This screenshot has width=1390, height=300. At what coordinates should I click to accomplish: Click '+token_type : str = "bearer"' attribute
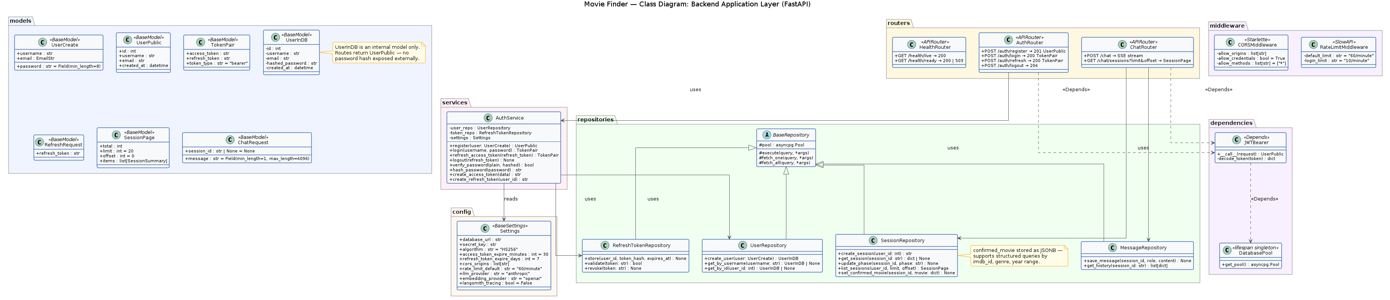(x=217, y=63)
